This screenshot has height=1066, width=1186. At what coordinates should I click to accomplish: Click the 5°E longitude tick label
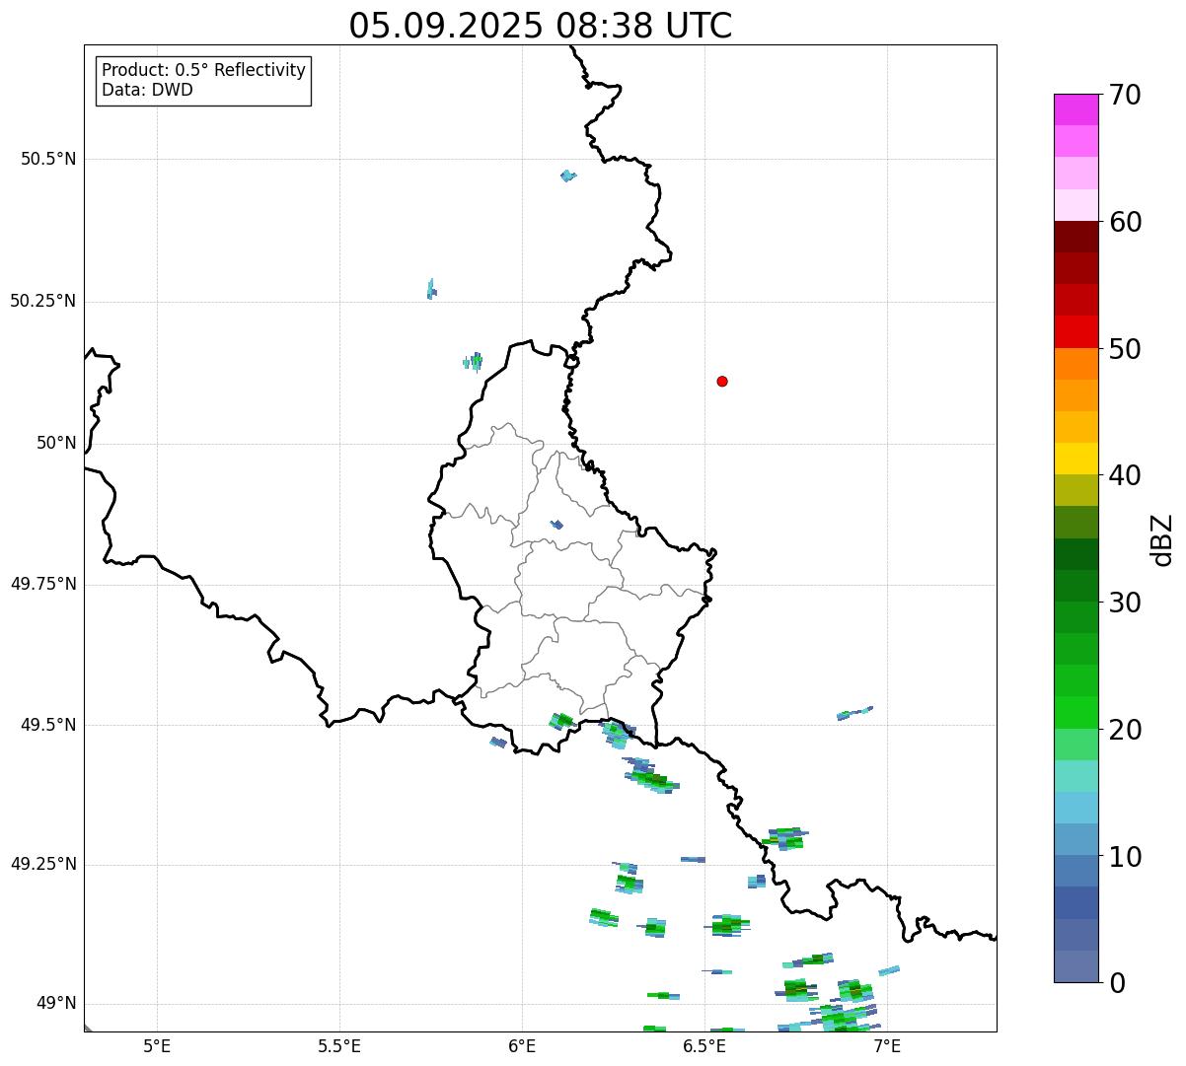click(x=157, y=1045)
